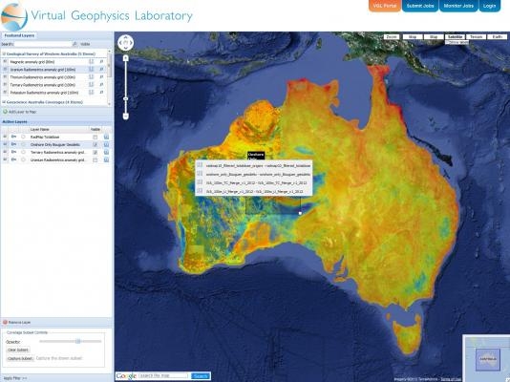
Task: Uncheck Visible for Ternary Radiometrics anomaly layer
Action: pos(95,153)
